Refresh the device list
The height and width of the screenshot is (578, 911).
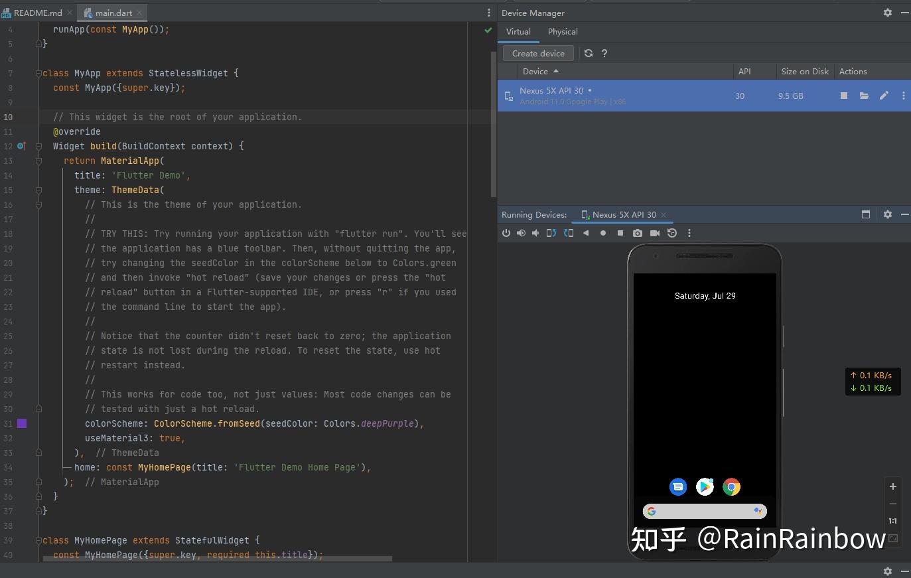click(589, 53)
